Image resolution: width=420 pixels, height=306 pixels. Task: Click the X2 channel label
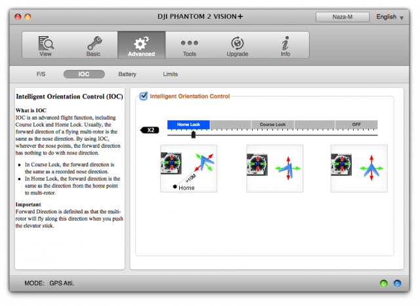point(150,130)
